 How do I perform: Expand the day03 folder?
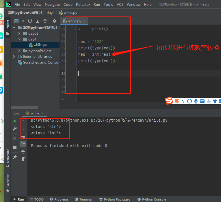pyautogui.click(x=19, y=34)
